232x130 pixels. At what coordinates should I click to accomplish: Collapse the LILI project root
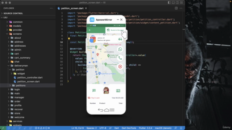(28, 17)
